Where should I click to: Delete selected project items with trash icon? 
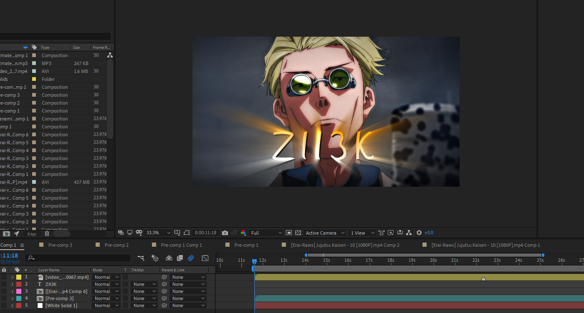tap(47, 234)
